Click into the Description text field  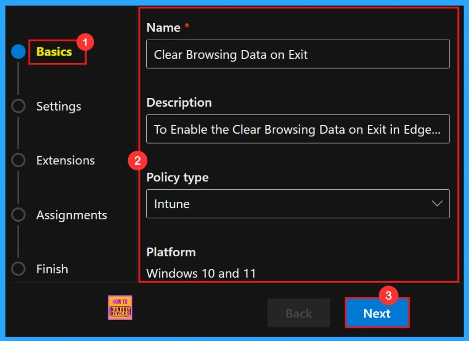point(297,129)
